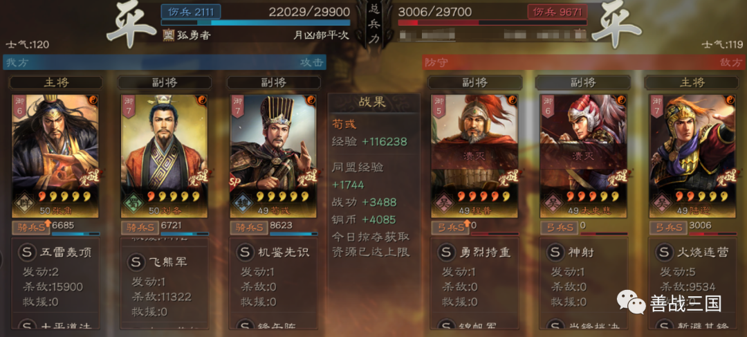Image resolution: width=747 pixels, height=337 pixels.
Task: Click the S icon beside 五雷轰顶 skill
Action: tap(27, 253)
